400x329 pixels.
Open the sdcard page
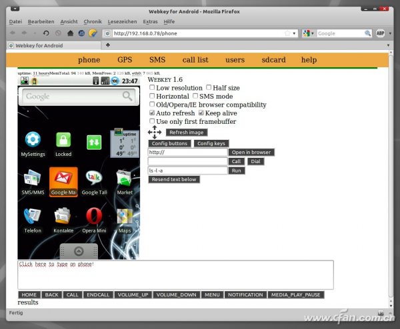coord(273,60)
